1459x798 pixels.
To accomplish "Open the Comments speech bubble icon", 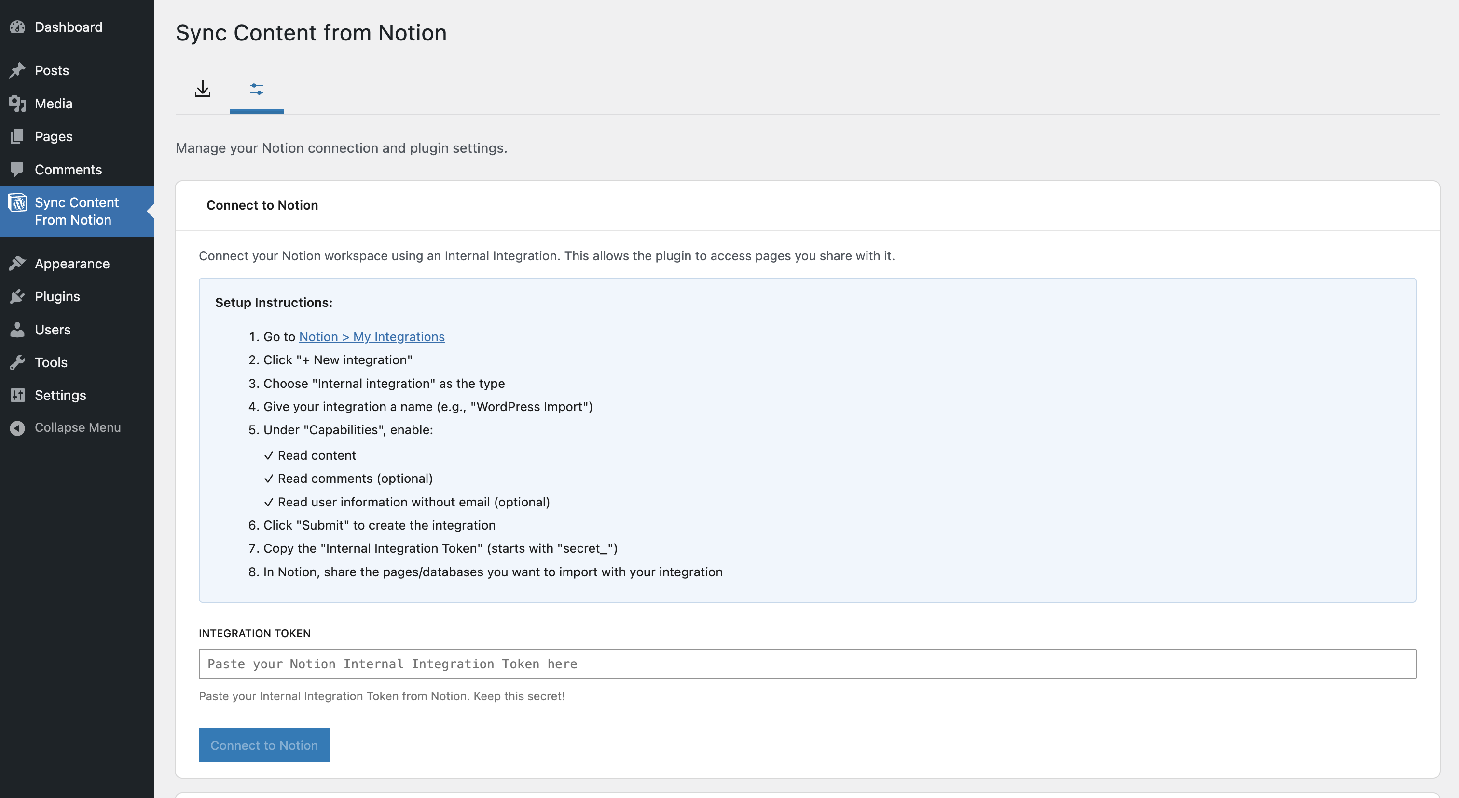I will pyautogui.click(x=17, y=169).
